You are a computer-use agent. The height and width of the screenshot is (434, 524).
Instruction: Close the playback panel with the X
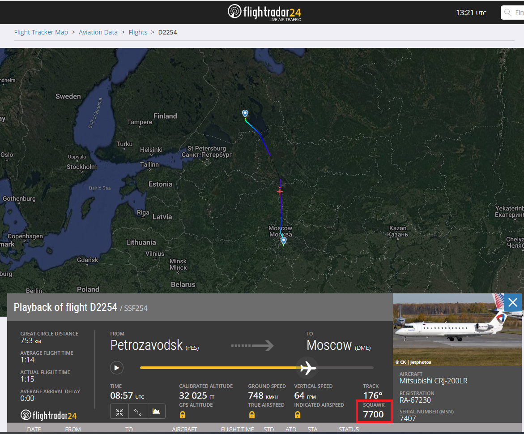[513, 303]
